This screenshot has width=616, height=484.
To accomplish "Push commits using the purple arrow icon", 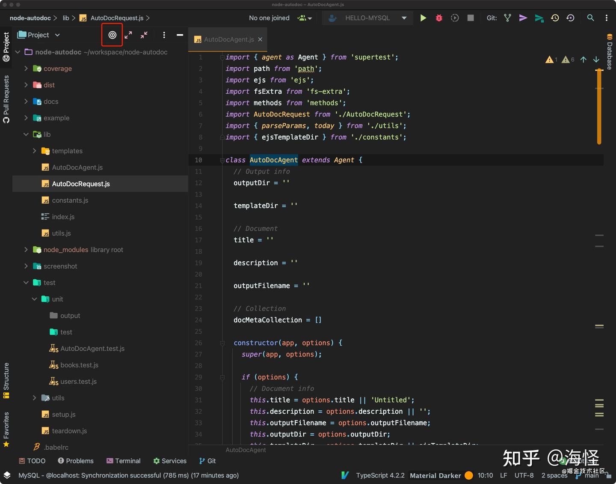I will click(x=523, y=18).
